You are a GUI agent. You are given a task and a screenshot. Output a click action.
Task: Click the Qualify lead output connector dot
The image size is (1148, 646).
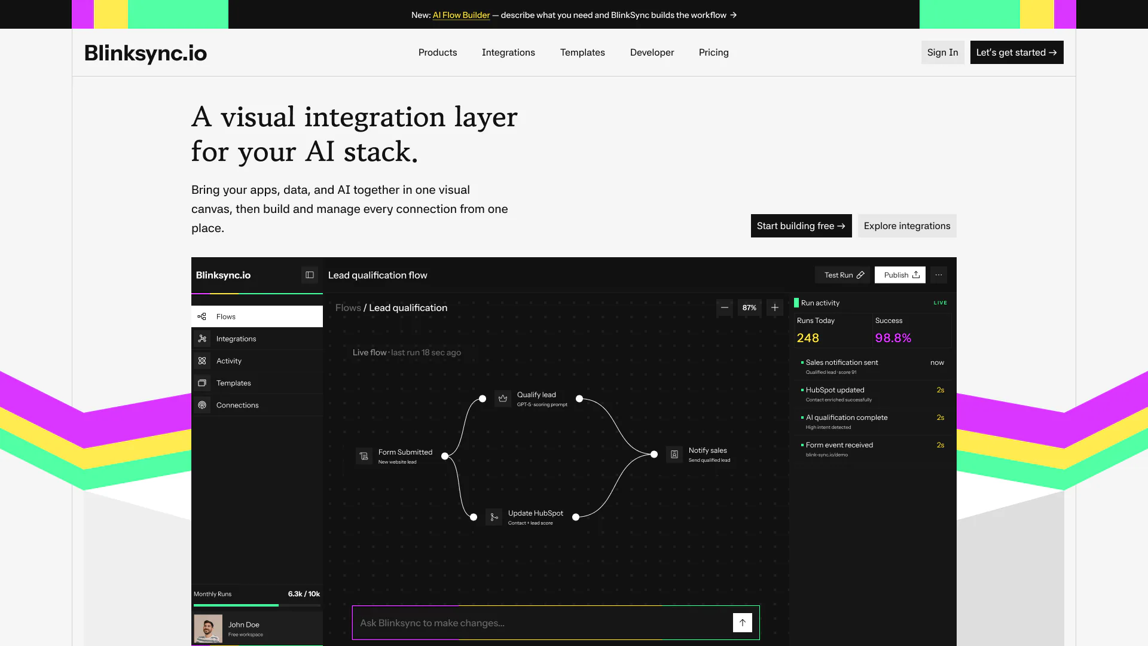(x=579, y=398)
